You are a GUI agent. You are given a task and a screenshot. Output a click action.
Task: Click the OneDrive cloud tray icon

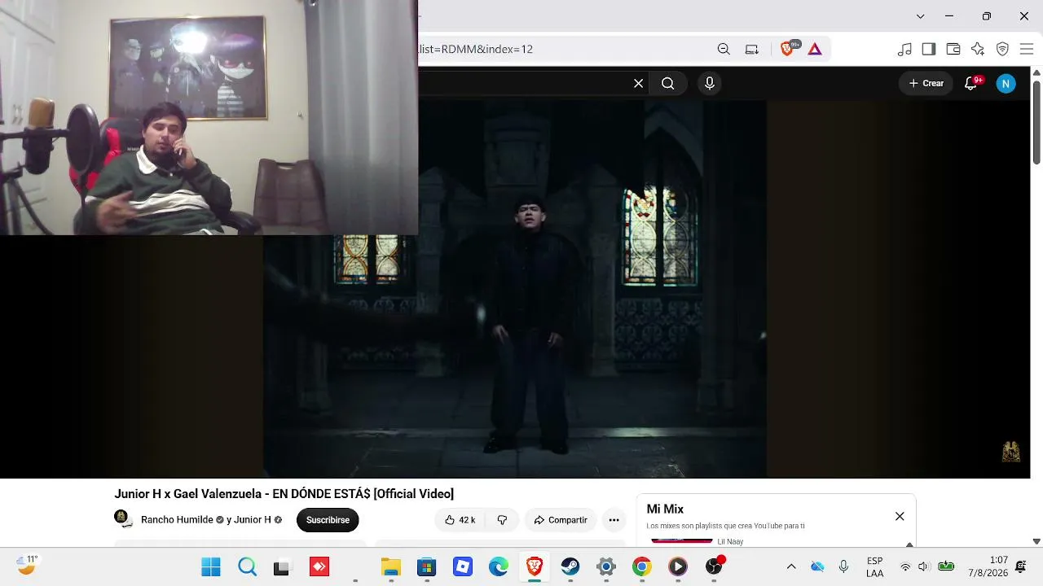(817, 566)
